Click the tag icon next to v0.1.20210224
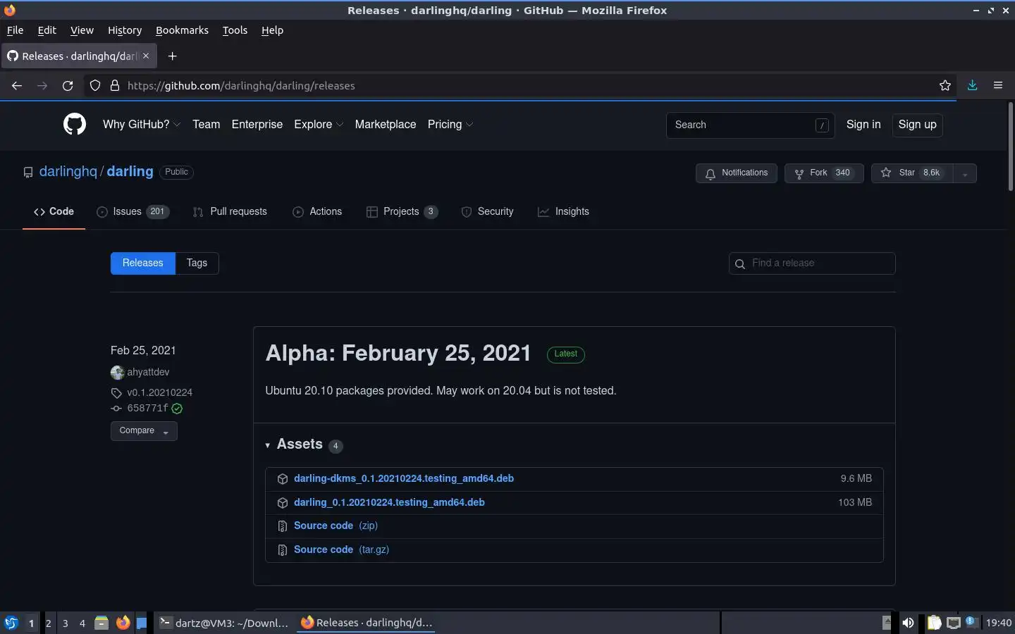Screen dimensions: 1015x634 tap(116, 393)
